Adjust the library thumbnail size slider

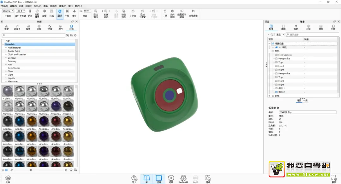31,170
